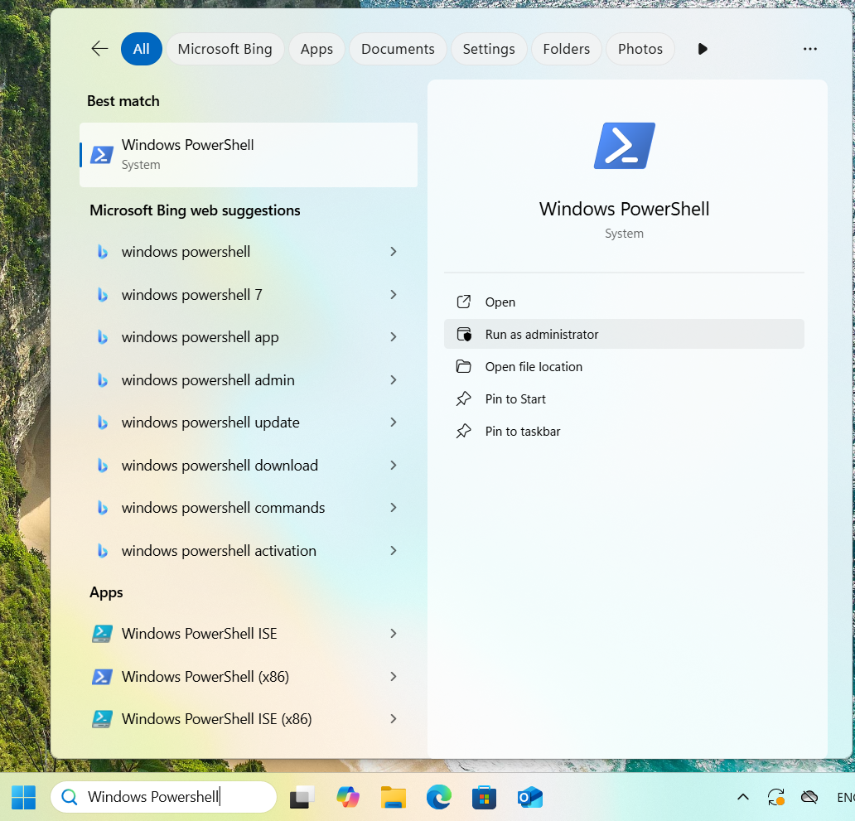Viewport: 855px width, 821px height.
Task: Switch to the Apps filter tab
Action: pyautogui.click(x=316, y=49)
